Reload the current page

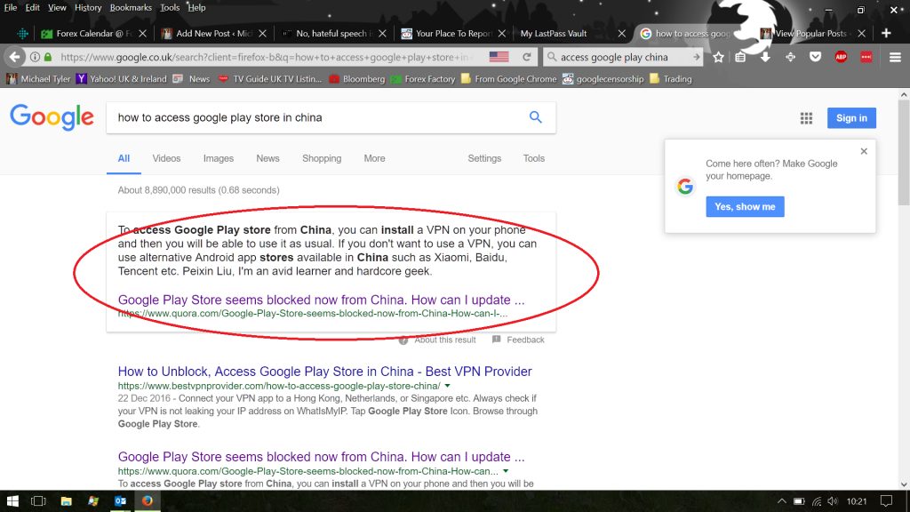tap(526, 57)
